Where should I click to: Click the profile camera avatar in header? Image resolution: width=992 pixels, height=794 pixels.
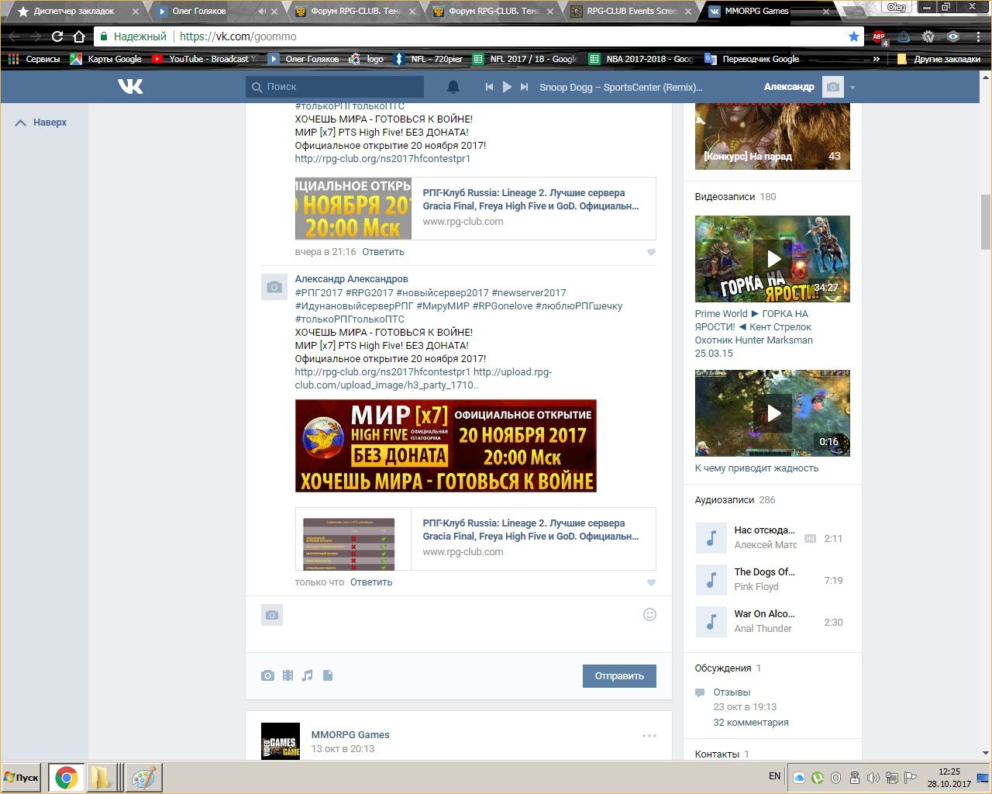[x=833, y=87]
